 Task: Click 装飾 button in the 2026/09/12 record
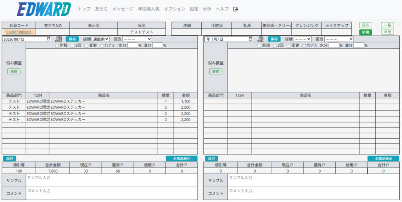(14, 71)
